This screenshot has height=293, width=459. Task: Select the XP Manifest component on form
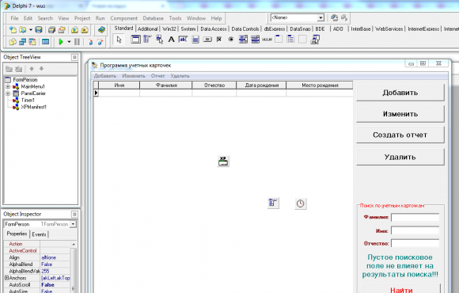[223, 162]
